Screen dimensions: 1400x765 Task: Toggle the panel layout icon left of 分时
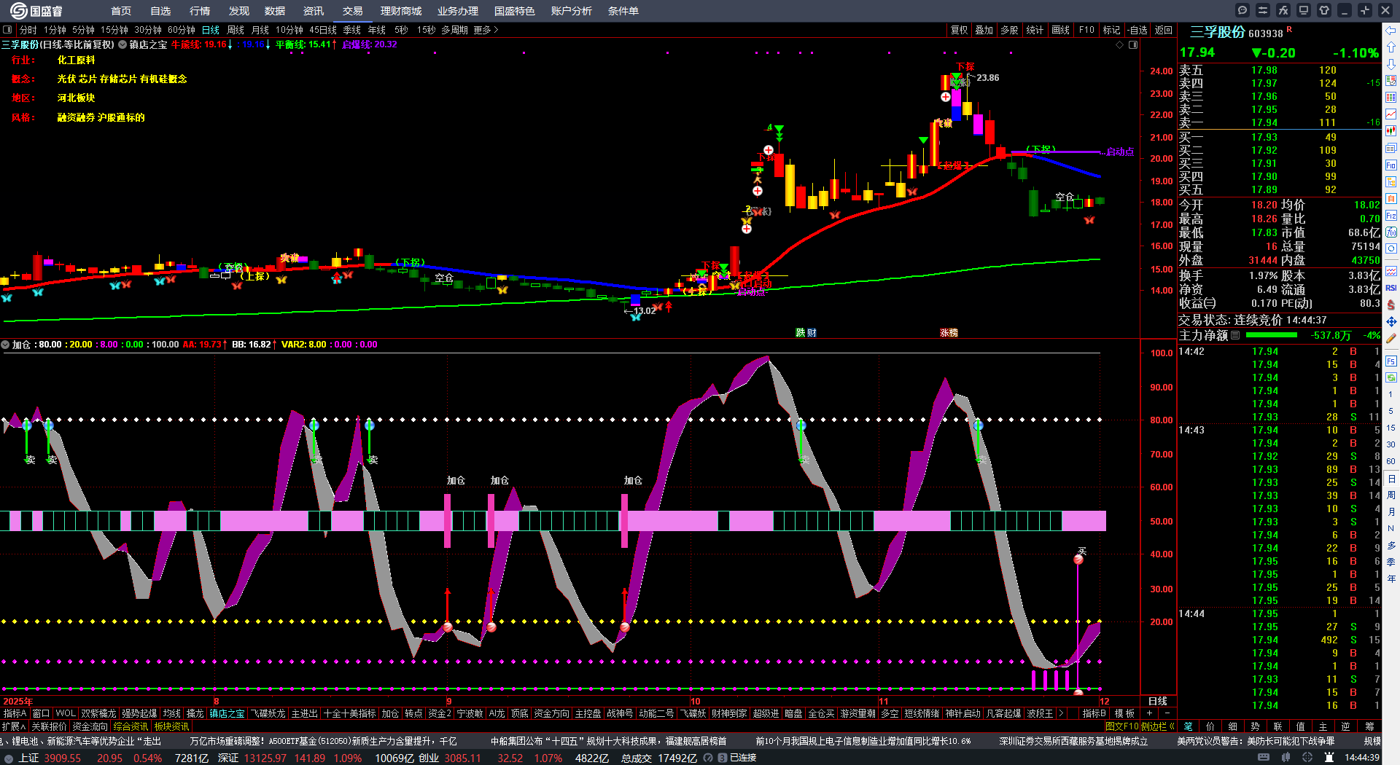pyautogui.click(x=7, y=30)
